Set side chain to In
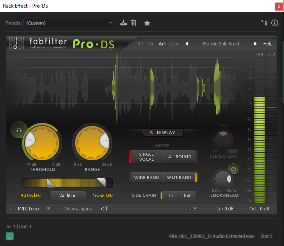The width and height of the screenshot is (284, 246). coord(171,196)
